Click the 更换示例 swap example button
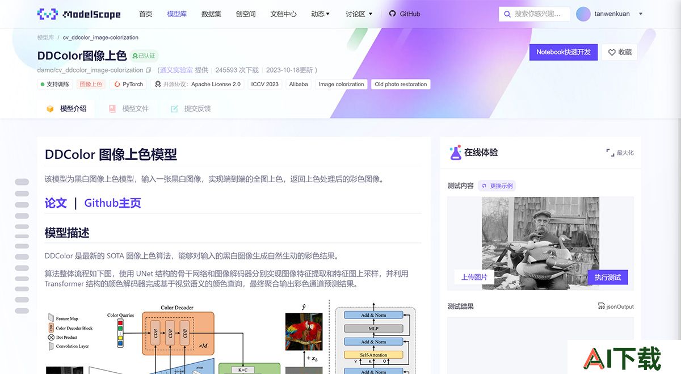Image resolution: width=681 pixels, height=374 pixels. [497, 186]
